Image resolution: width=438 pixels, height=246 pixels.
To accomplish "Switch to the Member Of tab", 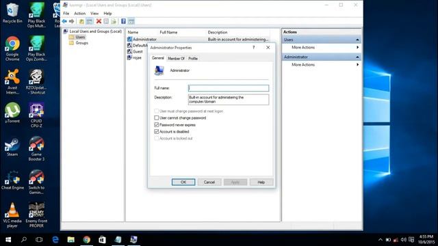I will point(176,58).
